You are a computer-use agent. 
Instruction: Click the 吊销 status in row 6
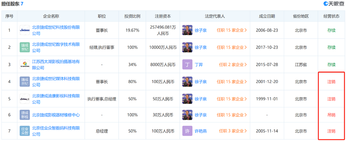pyautogui.click(x=331, y=115)
